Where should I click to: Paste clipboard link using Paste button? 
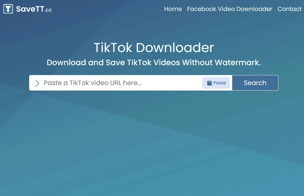click(216, 83)
